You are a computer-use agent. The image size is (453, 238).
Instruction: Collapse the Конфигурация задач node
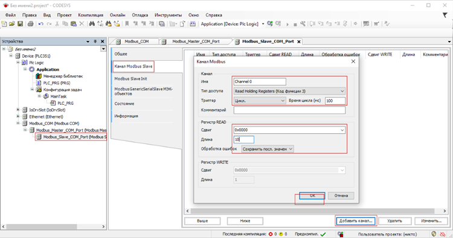point(32,90)
